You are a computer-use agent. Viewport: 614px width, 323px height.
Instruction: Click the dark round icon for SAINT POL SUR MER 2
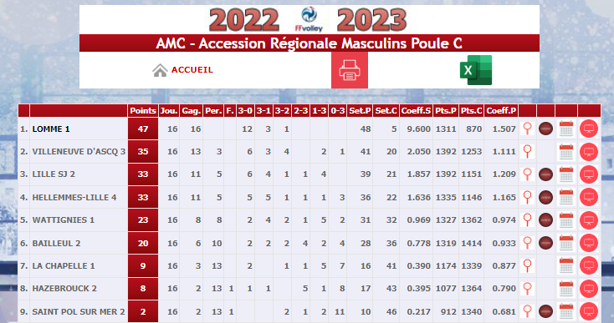546,311
